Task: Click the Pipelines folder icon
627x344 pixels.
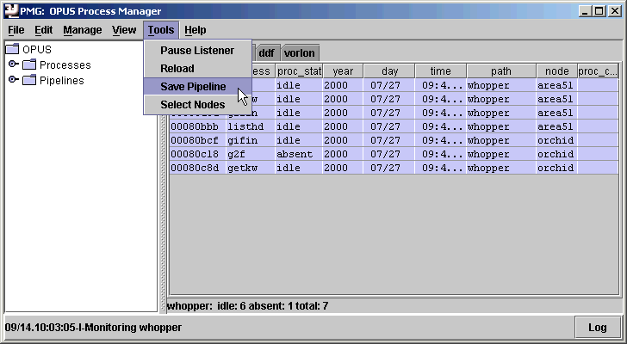Action: 29,81
